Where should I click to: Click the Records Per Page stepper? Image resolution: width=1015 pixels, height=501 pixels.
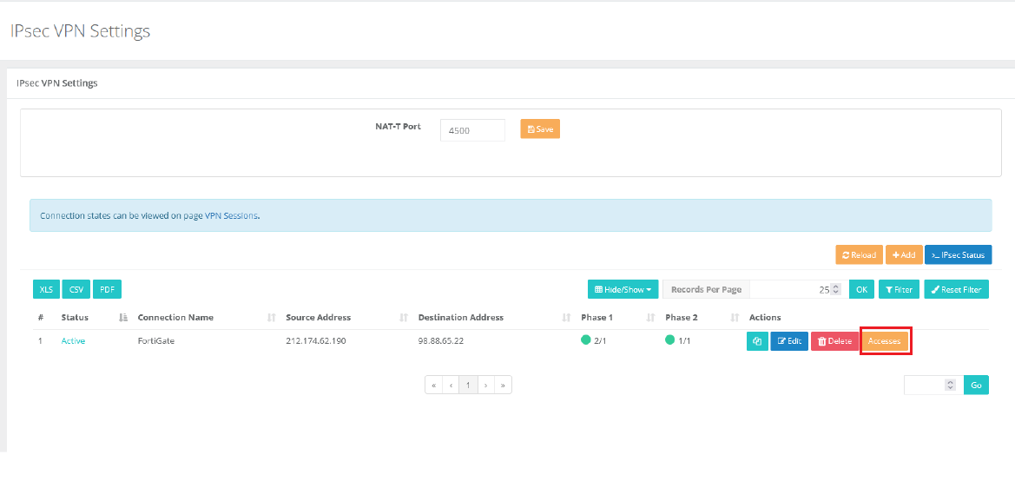(x=835, y=289)
